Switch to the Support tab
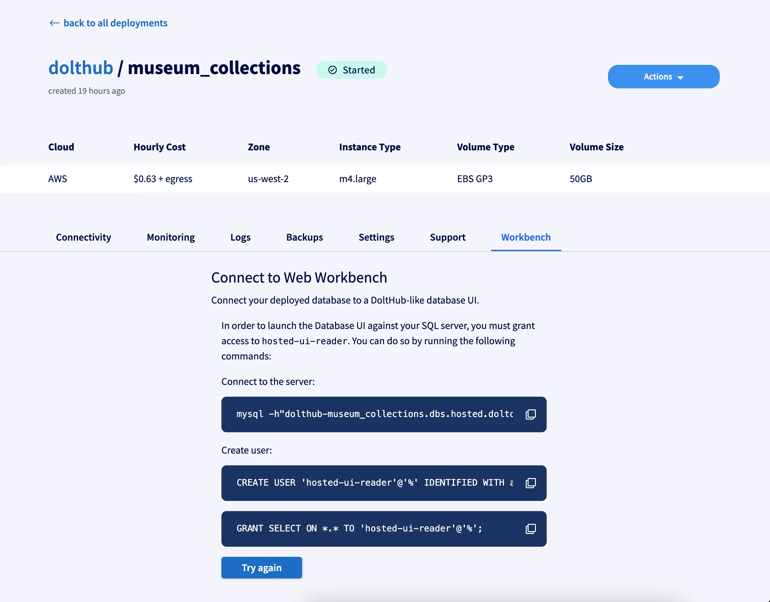 [447, 237]
